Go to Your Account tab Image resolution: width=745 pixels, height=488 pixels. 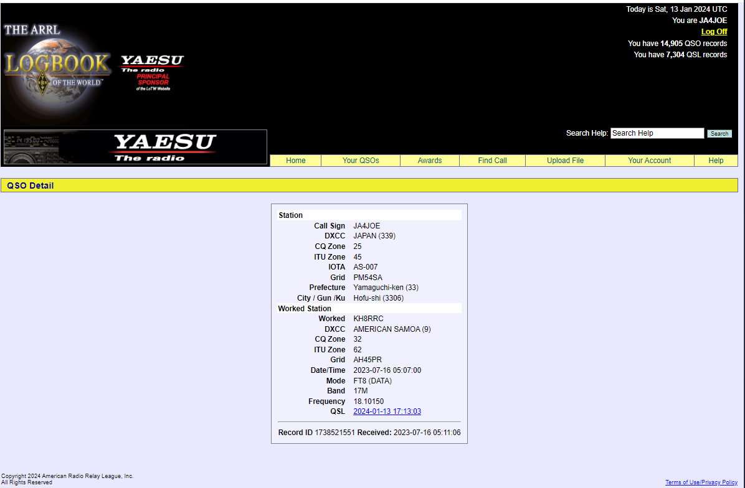coord(650,161)
